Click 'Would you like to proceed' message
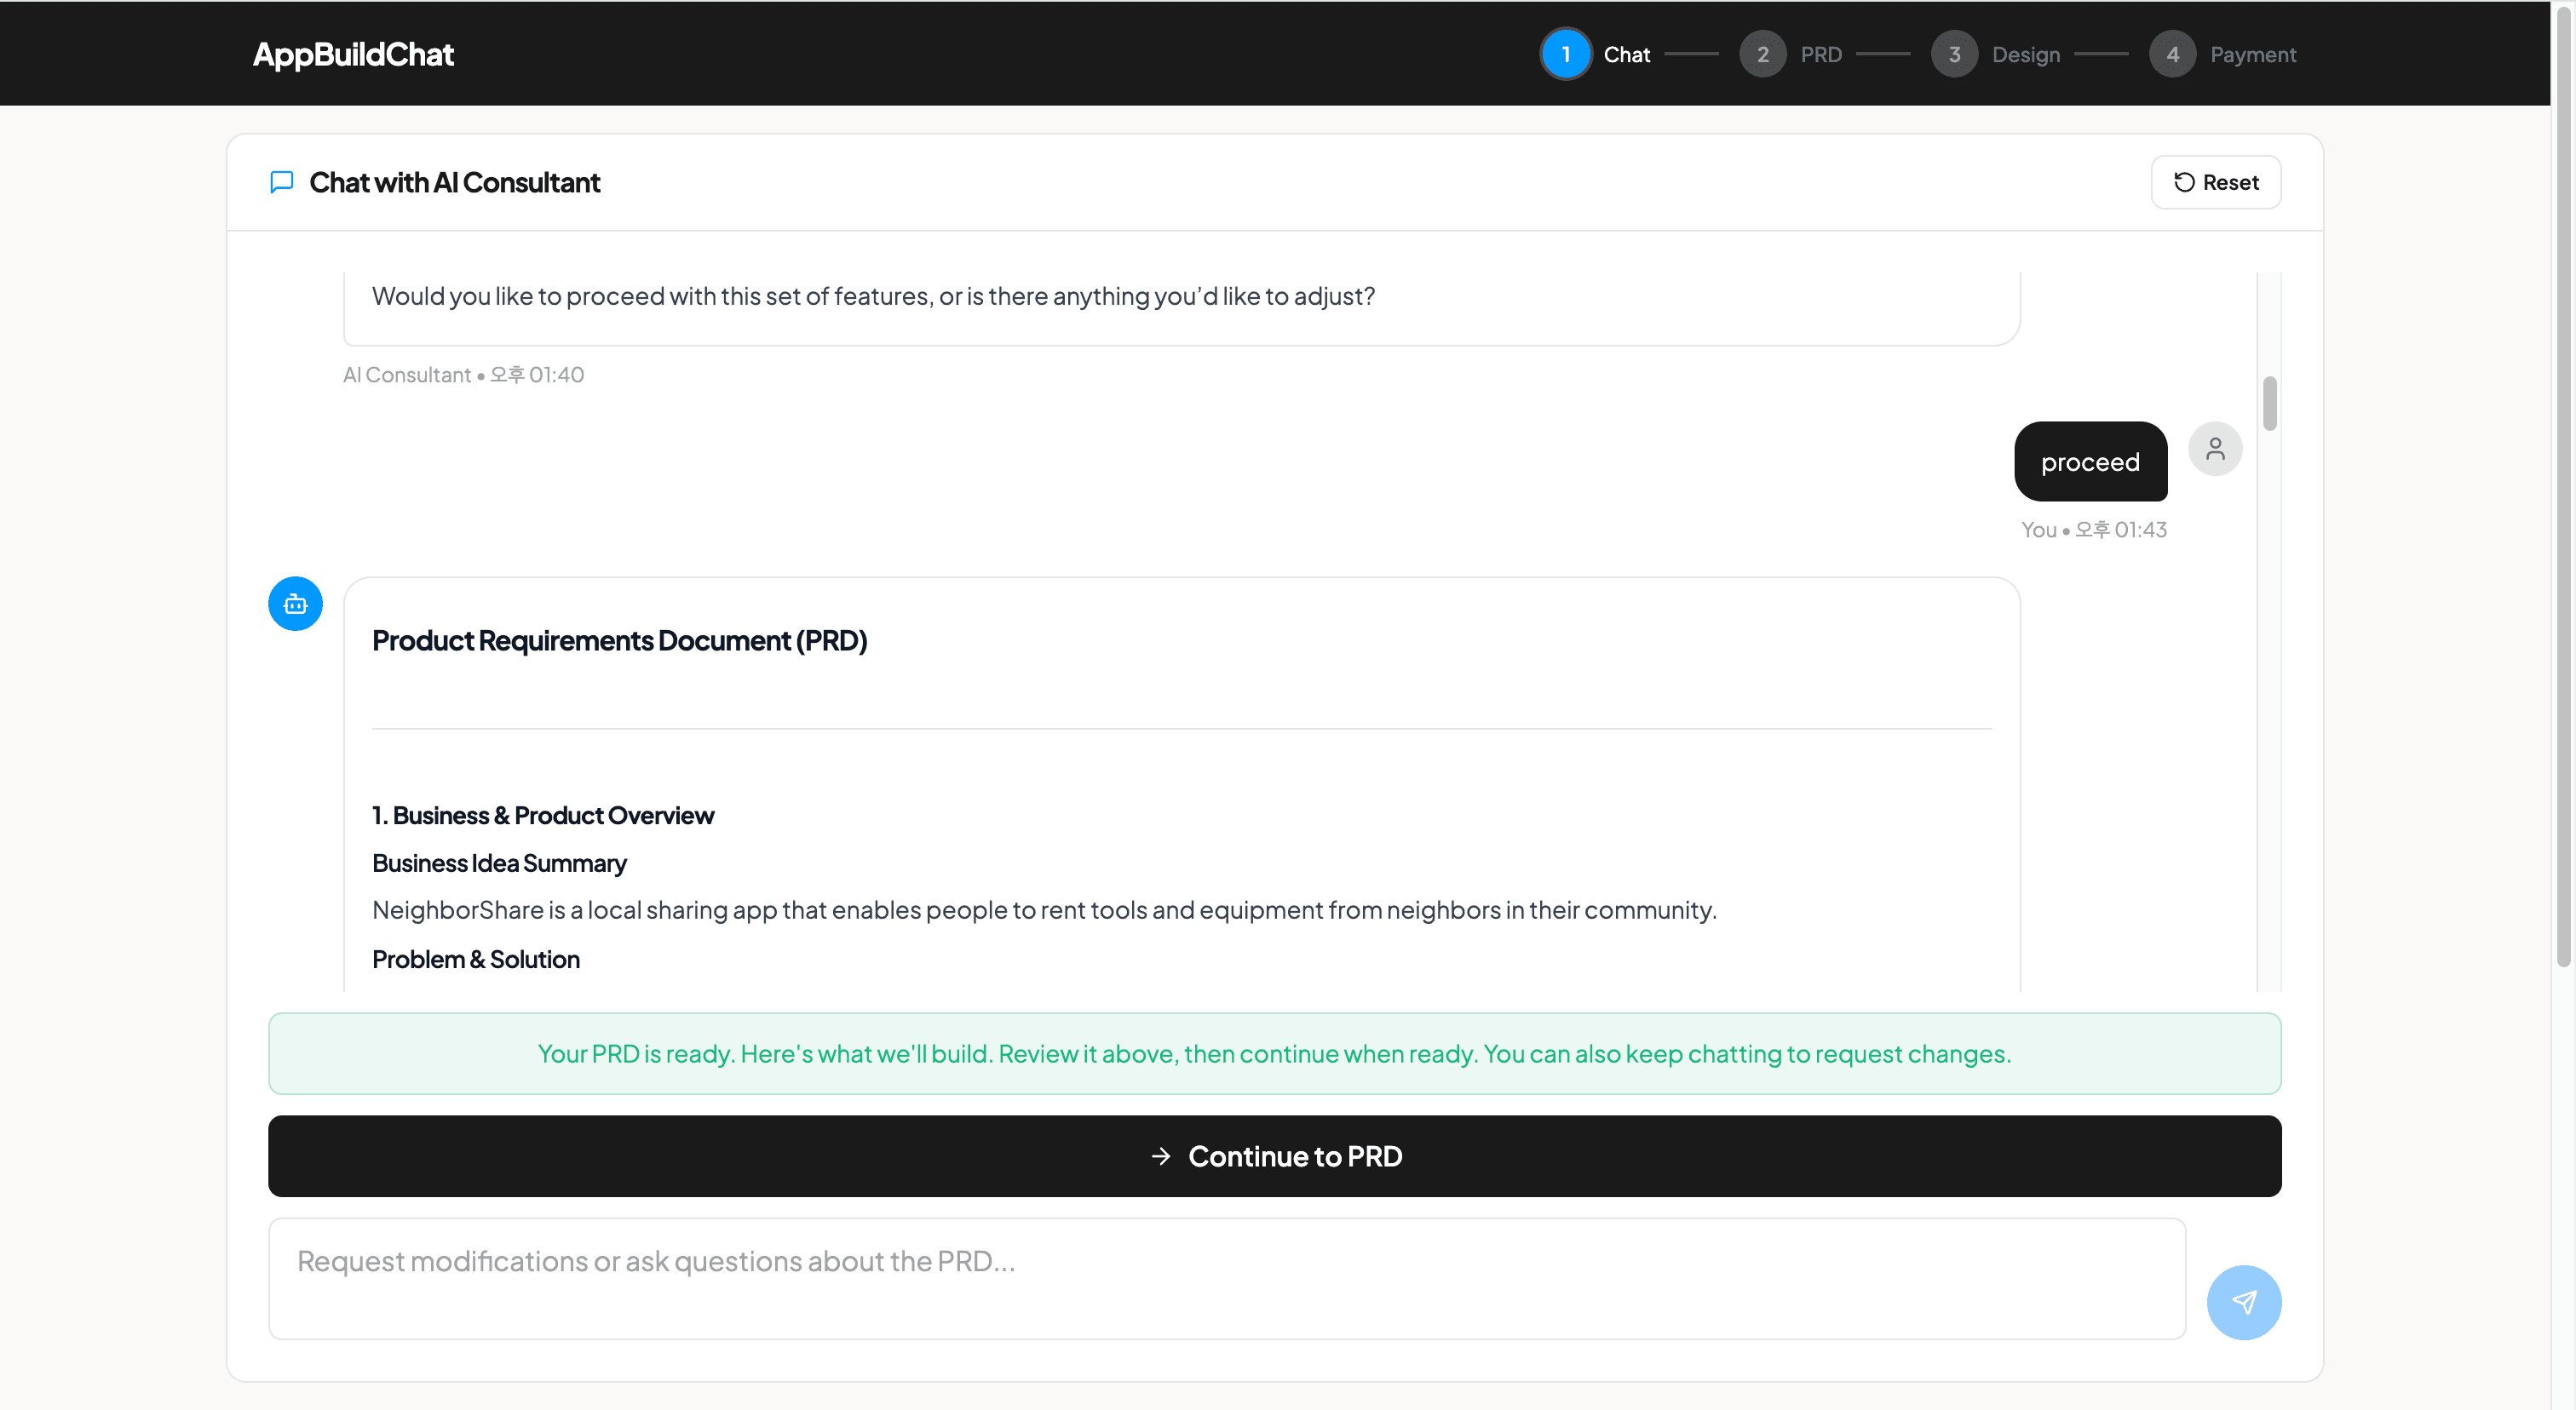The width and height of the screenshot is (2576, 1410). pos(873,295)
